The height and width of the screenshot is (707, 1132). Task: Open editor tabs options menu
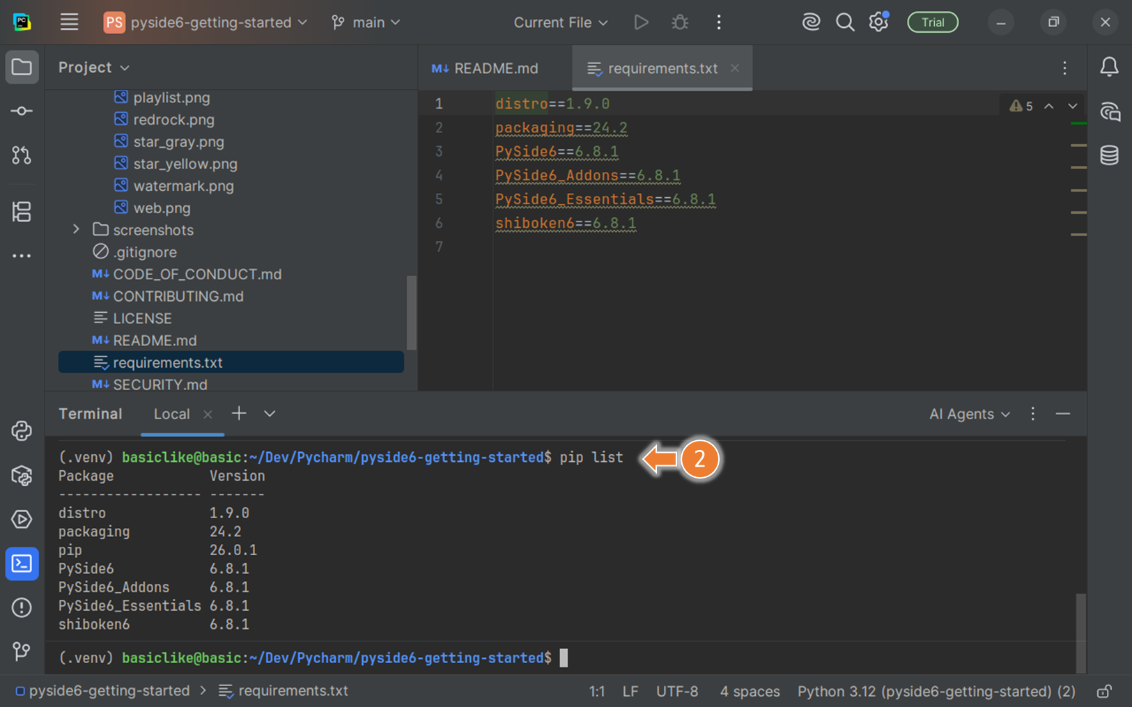pyautogui.click(x=1064, y=68)
